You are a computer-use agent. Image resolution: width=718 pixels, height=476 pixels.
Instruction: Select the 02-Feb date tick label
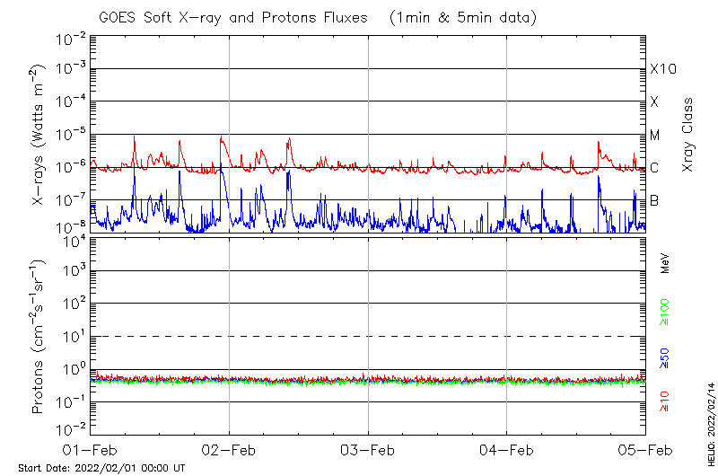229,450
